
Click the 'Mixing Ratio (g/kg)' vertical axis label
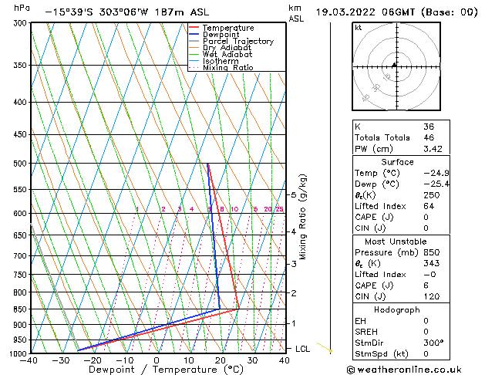pos(302,217)
